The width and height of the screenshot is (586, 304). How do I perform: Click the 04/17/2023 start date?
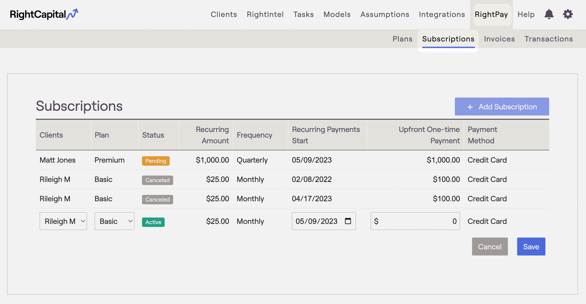[312, 198]
